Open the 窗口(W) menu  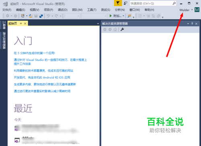pyautogui.click(x=135, y=10)
